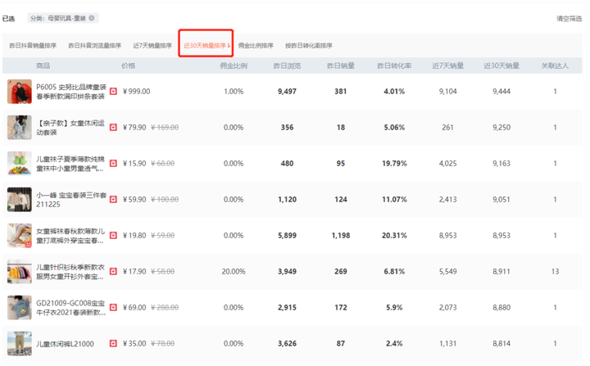Select the 近7天销量排序 sorting option
The height and width of the screenshot is (366, 590).
tap(152, 46)
